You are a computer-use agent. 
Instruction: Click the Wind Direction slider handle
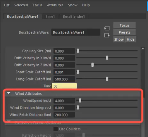tap(78, 108)
